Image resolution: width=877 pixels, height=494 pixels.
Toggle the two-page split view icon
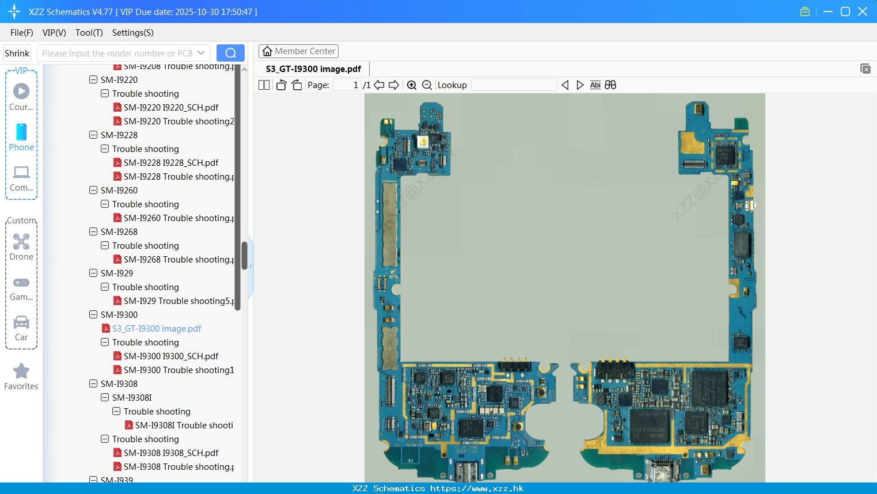tap(264, 85)
